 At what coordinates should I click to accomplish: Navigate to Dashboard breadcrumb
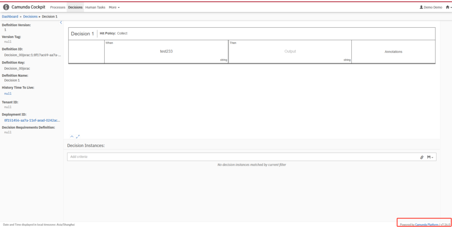click(x=10, y=16)
